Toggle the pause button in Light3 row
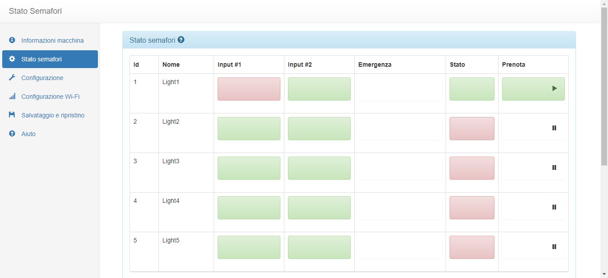608x278 pixels. pos(554,168)
